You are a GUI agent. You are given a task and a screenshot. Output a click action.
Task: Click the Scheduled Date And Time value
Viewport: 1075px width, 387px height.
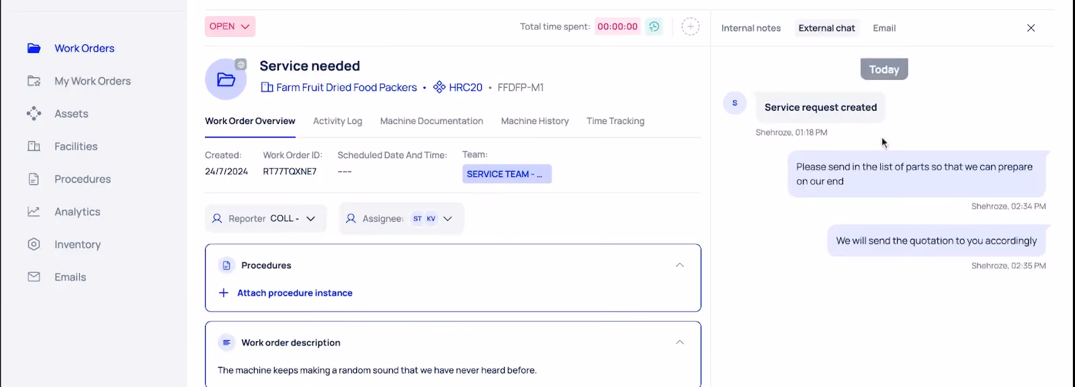point(345,172)
